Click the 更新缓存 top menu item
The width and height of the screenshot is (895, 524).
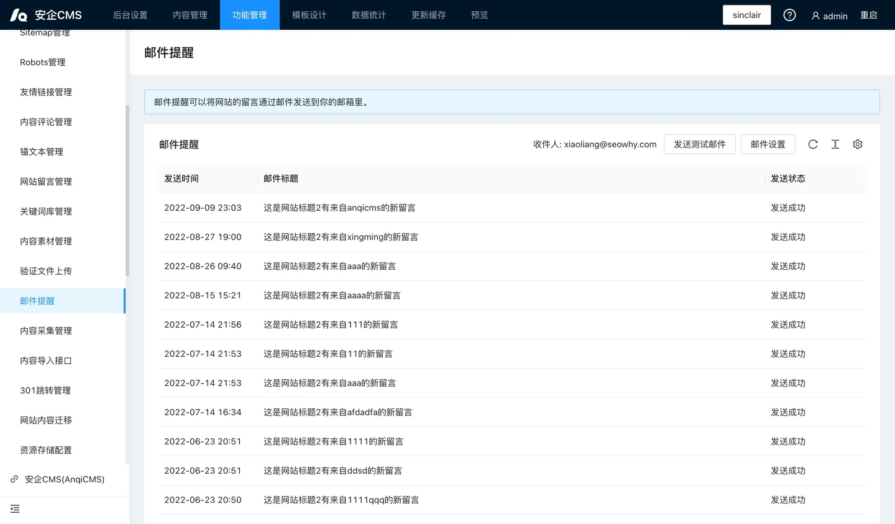click(x=429, y=15)
